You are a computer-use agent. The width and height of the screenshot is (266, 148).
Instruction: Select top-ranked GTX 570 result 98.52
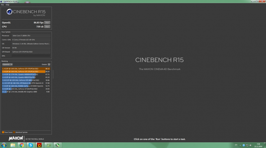(x=26, y=69)
